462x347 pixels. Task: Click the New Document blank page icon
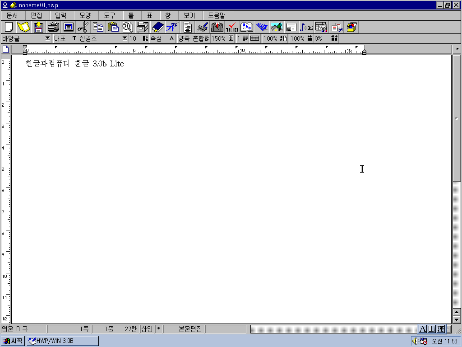pyautogui.click(x=9, y=27)
